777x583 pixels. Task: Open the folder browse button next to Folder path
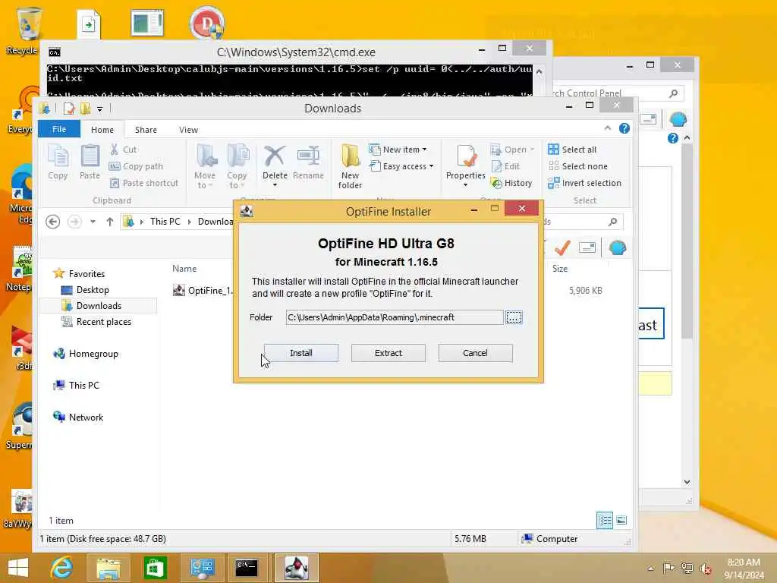(x=514, y=317)
